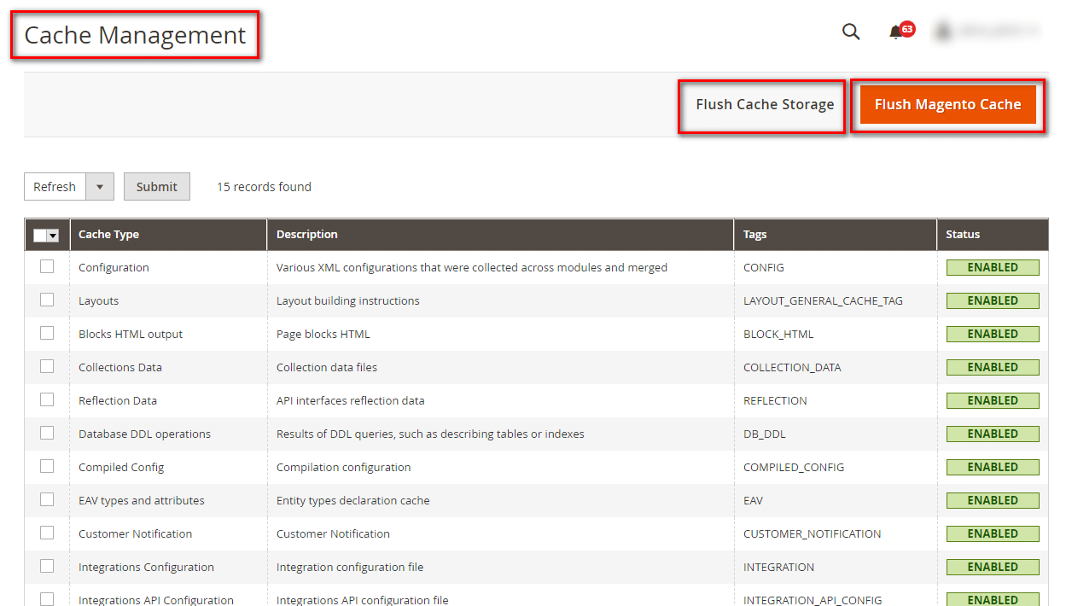The image size is (1072, 606).
Task: Expand the select-all options dropdown arrow
Action: coord(52,234)
